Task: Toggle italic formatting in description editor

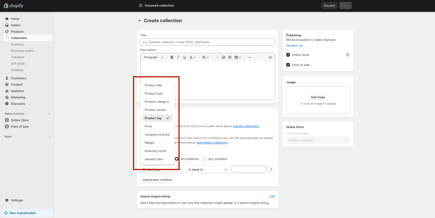Action: pyautogui.click(x=178, y=57)
